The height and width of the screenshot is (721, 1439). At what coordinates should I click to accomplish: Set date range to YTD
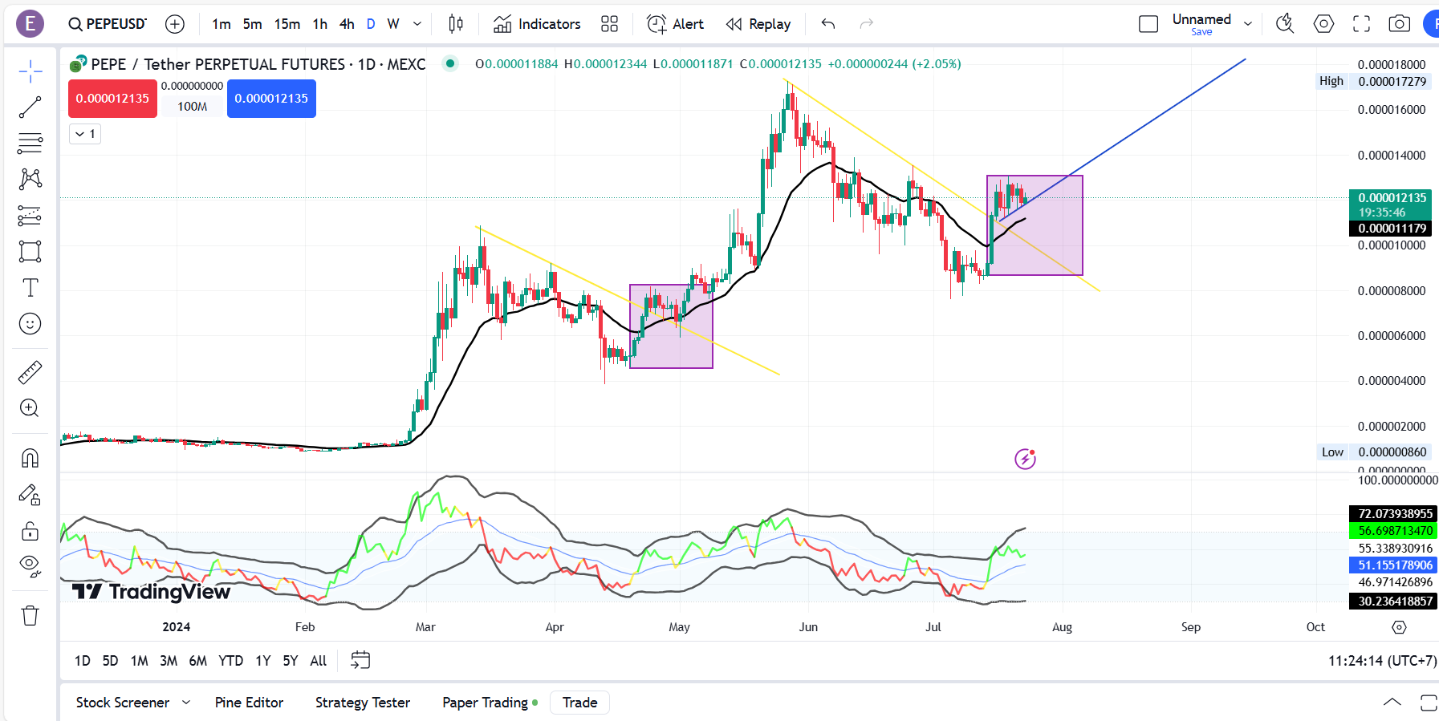click(231, 661)
